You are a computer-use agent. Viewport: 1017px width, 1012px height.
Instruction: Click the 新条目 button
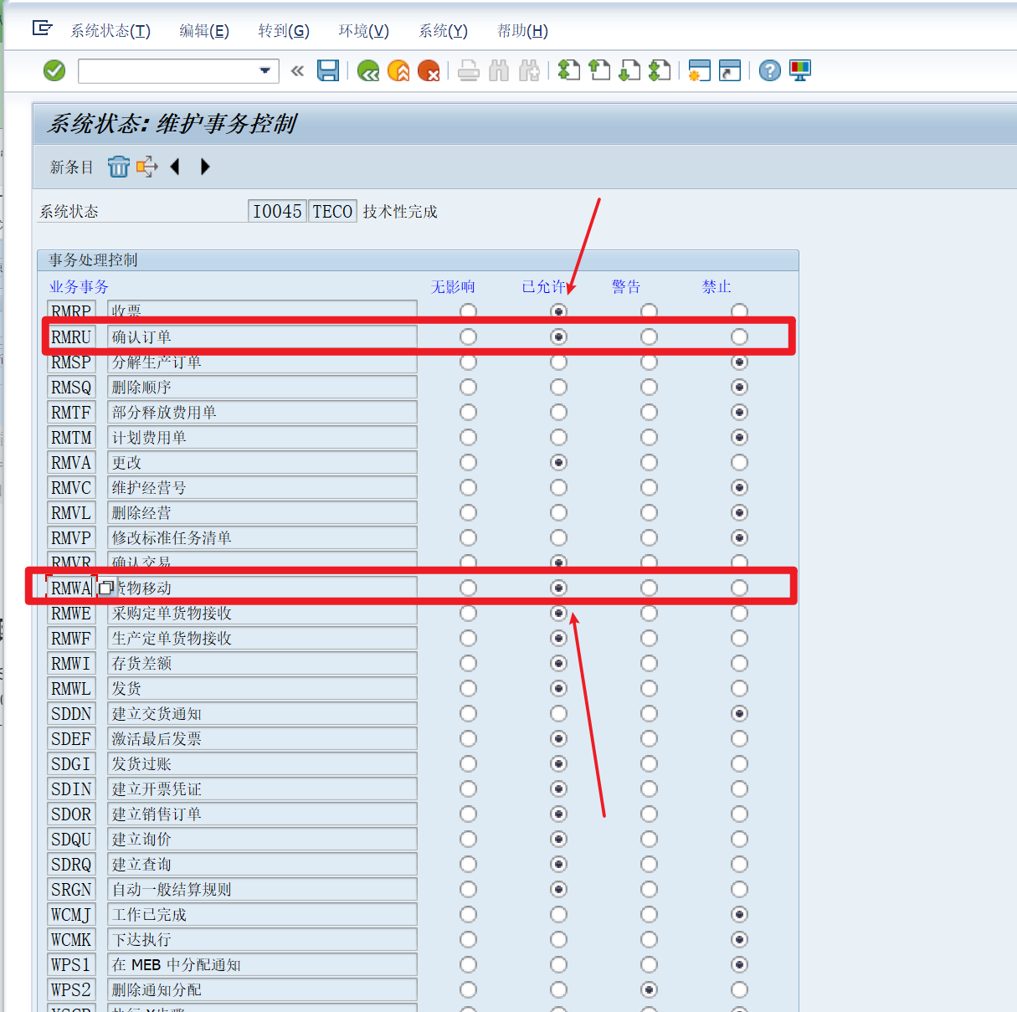click(x=70, y=167)
